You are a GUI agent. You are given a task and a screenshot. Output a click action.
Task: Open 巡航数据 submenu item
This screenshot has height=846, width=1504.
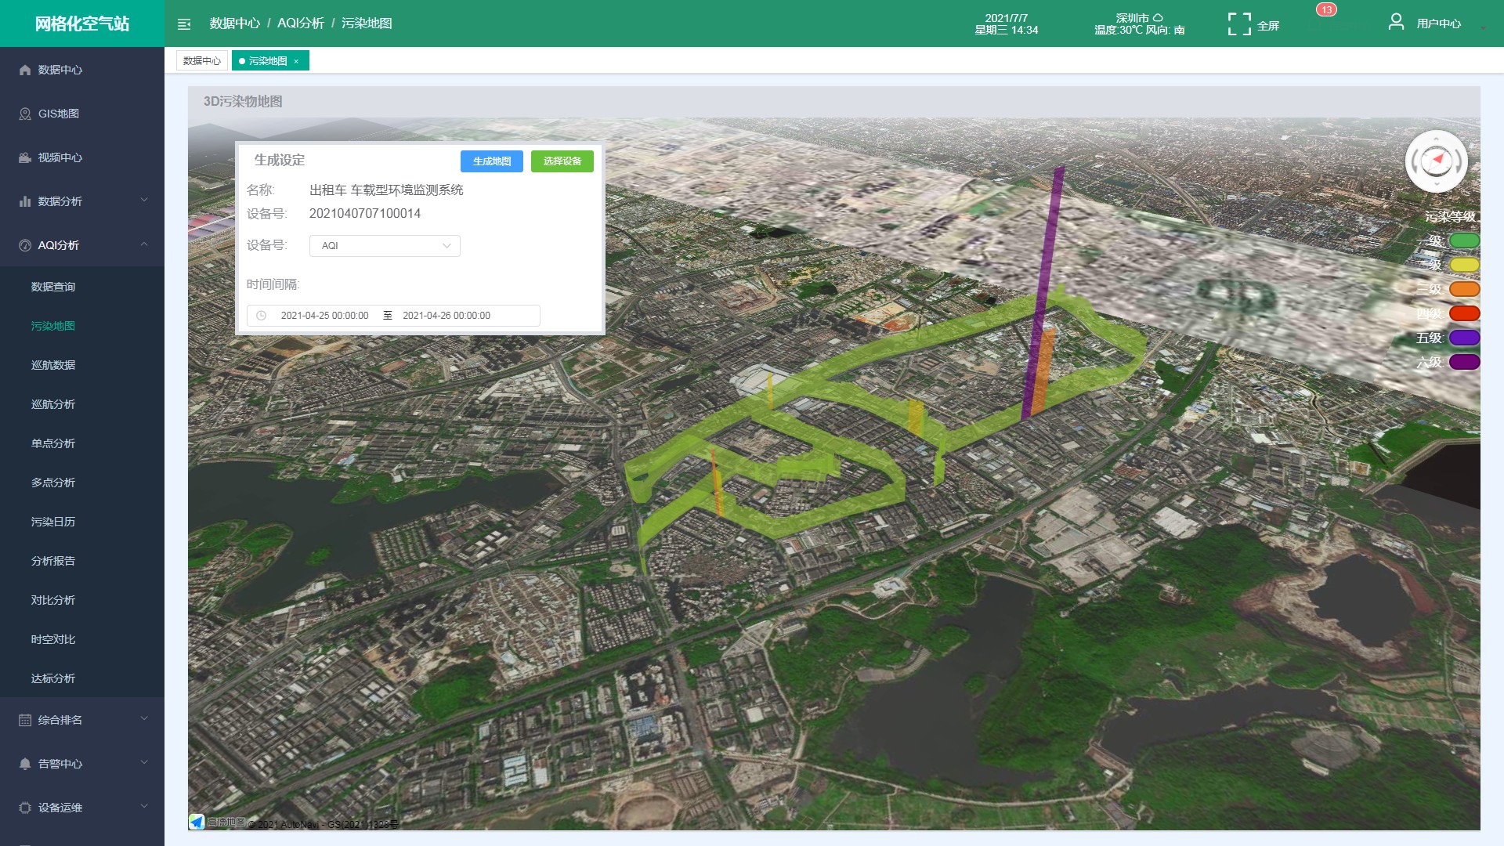coord(53,365)
